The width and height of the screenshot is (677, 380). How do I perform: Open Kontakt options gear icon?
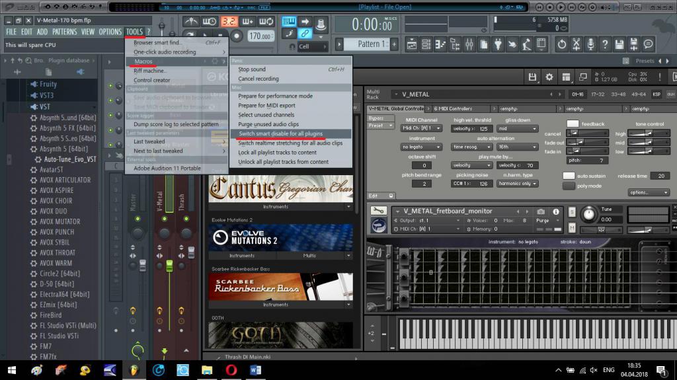549,77
